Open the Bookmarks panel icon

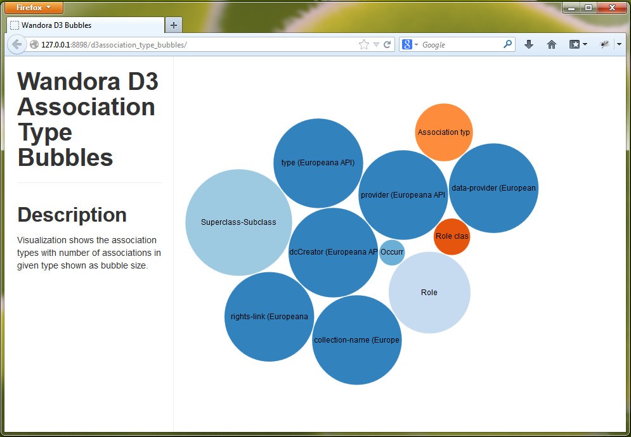pyautogui.click(x=576, y=44)
